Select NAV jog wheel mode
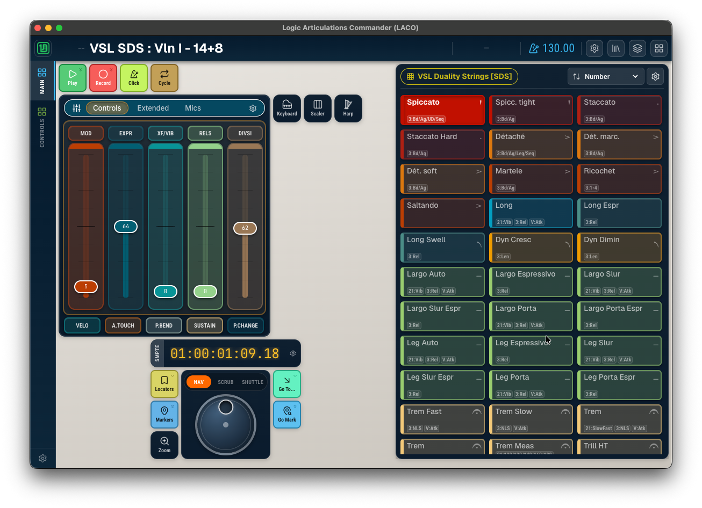 pyautogui.click(x=199, y=382)
